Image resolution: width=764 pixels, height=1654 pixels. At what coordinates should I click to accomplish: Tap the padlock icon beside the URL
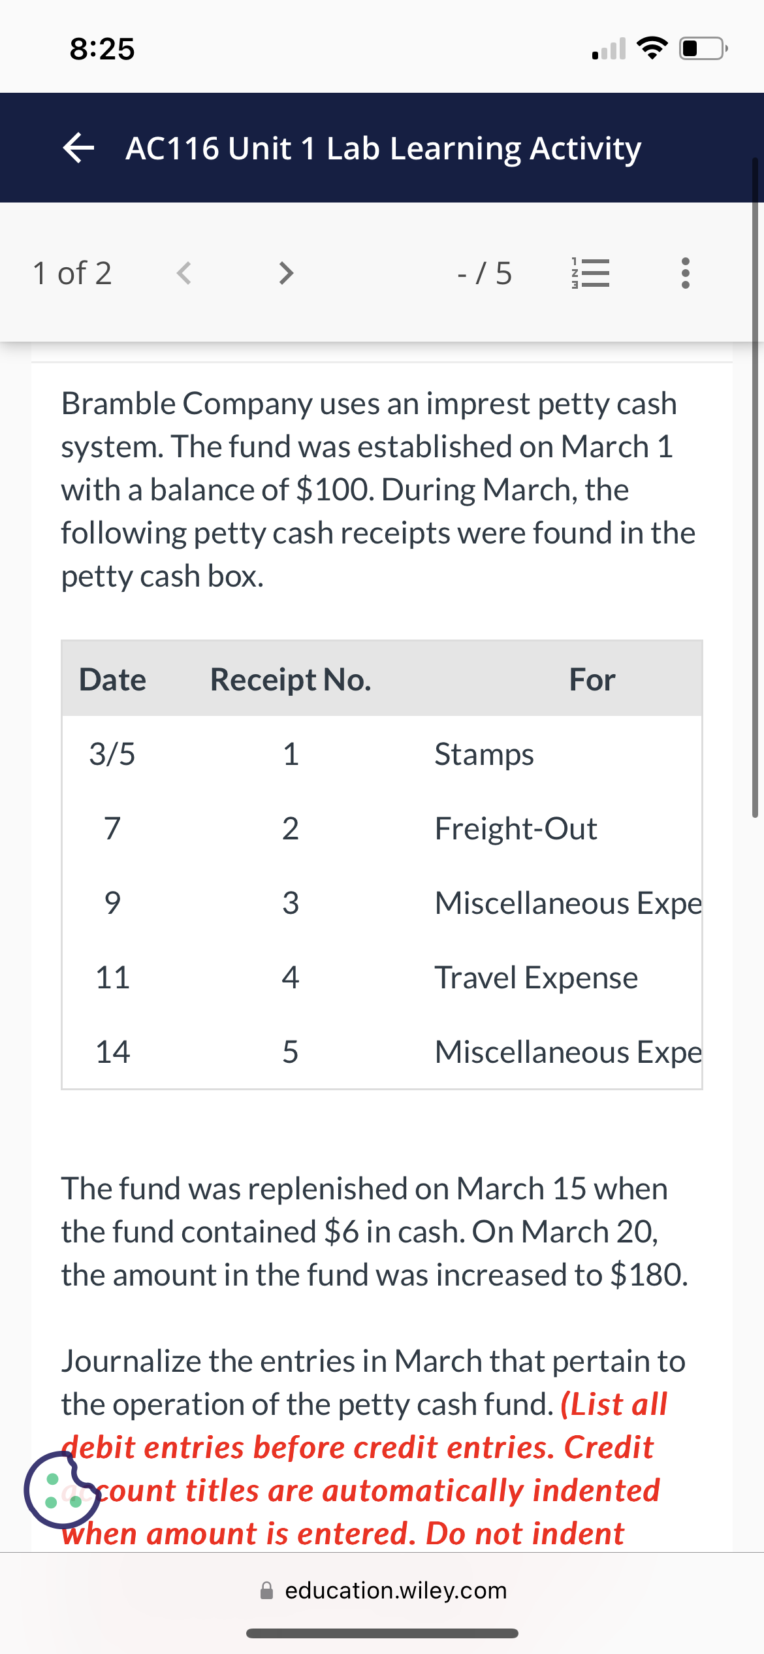[x=266, y=1590]
